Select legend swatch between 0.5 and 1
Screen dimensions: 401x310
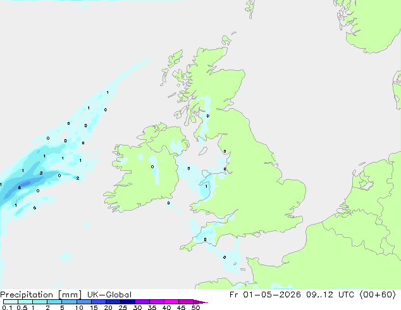click(x=25, y=302)
